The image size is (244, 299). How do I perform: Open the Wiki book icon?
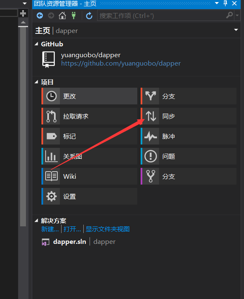tap(51, 176)
